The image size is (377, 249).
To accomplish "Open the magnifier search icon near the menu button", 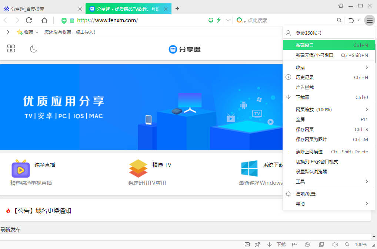I will [x=339, y=20].
